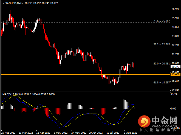The width and height of the screenshot is (181, 135).
Task: Click the 17.590 price scale value
Action: (176, 91)
